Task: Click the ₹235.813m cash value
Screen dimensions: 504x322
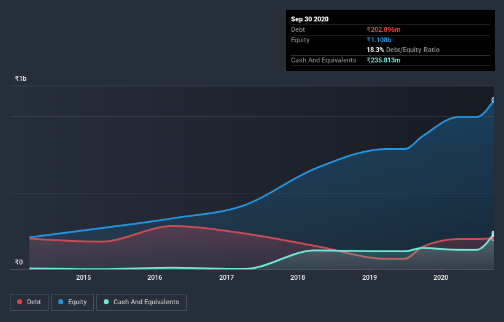Action: point(384,60)
